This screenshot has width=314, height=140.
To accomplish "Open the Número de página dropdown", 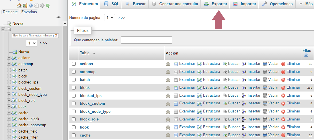I will click(110, 17).
